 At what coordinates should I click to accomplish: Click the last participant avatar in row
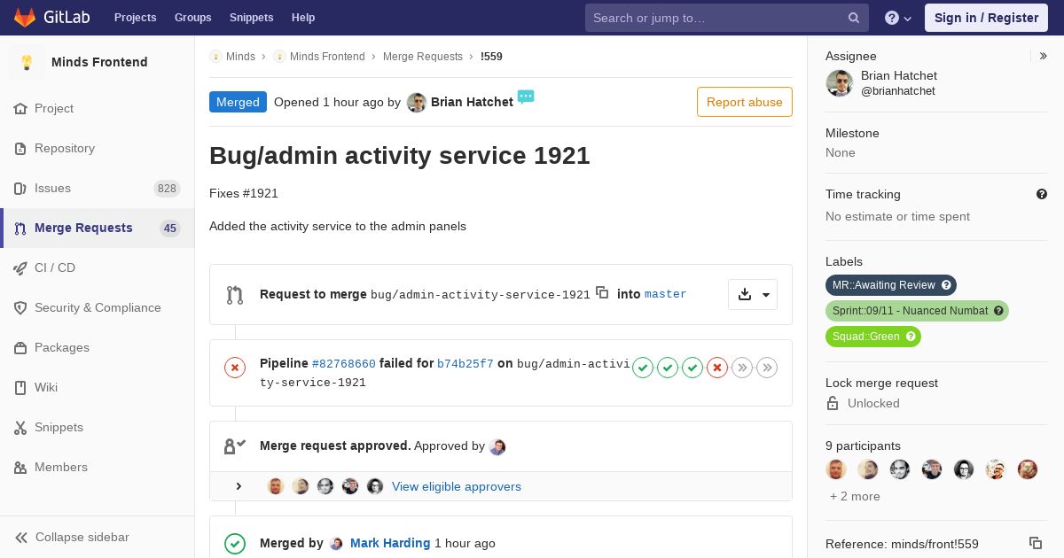pos(1028,469)
